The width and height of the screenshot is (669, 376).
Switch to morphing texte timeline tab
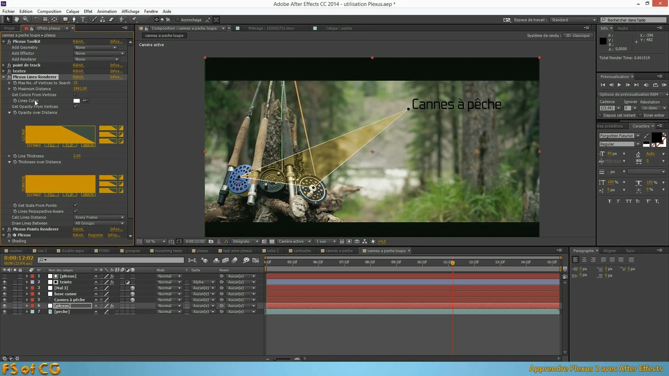tap(168, 251)
